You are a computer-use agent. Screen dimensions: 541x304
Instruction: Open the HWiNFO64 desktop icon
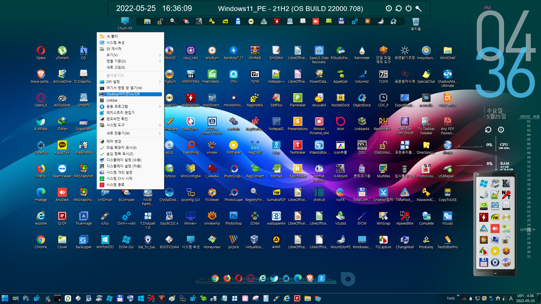(191, 76)
